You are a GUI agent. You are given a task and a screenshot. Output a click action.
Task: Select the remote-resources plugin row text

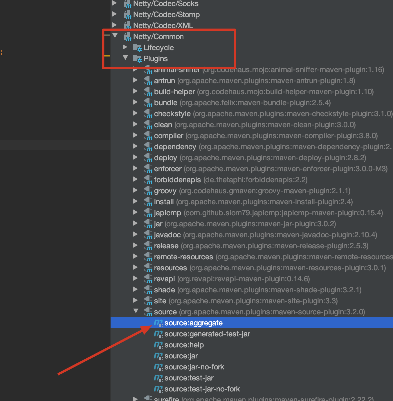(273, 257)
